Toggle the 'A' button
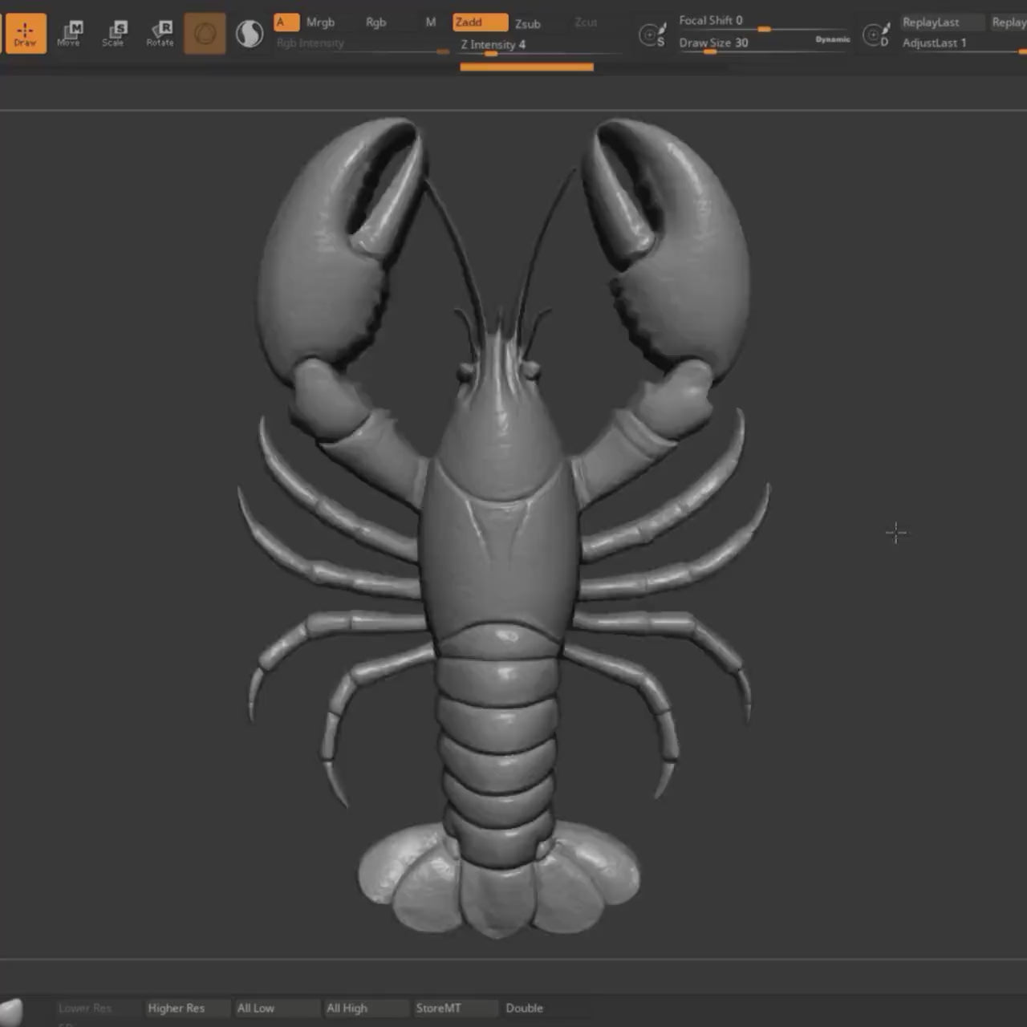The height and width of the screenshot is (1027, 1027). (286, 22)
